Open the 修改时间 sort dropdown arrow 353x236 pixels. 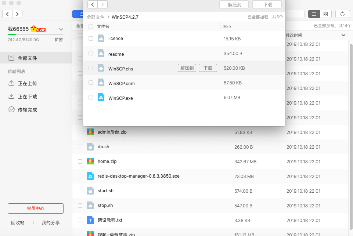pyautogui.click(x=343, y=35)
